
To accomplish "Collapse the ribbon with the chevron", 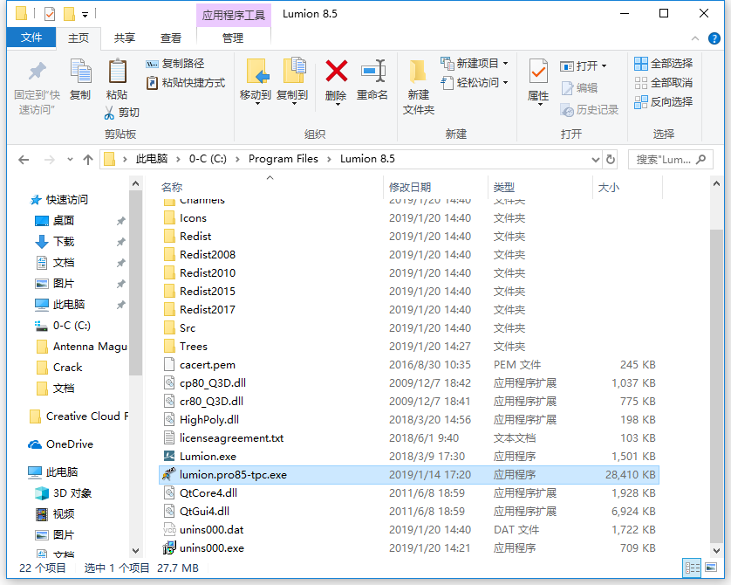I will (x=694, y=38).
